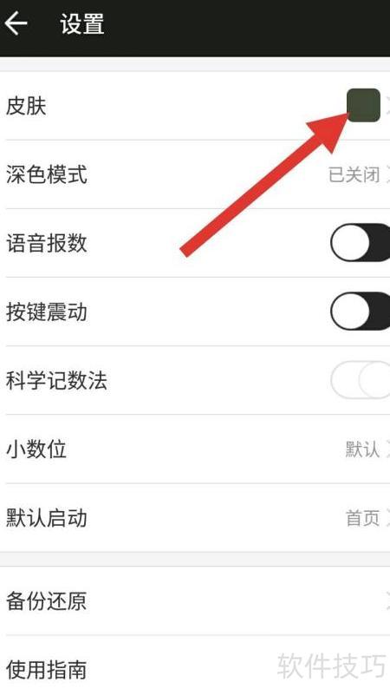This screenshot has height=695, width=390.
Task: Tap the chevron next to 默认
Action: 387,449
